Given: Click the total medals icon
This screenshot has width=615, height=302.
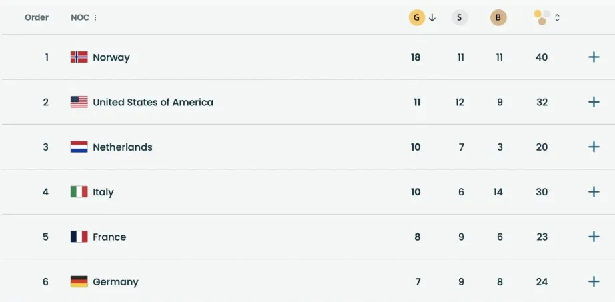Looking at the screenshot, I should pos(542,18).
